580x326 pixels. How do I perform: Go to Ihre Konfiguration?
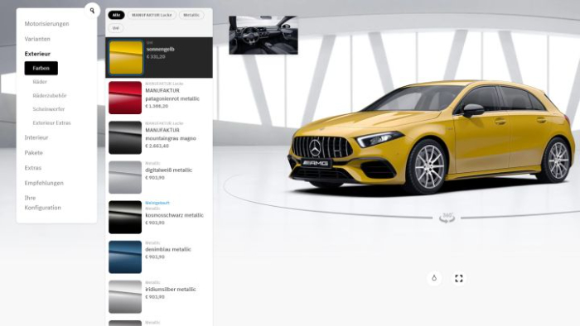coord(42,203)
